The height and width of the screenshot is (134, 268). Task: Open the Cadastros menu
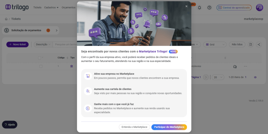click(x=51, y=8)
